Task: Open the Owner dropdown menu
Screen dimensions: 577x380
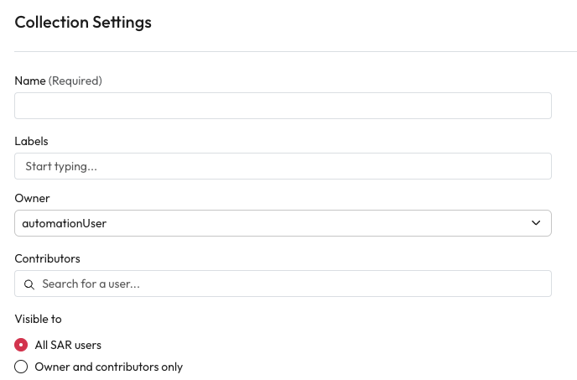Action: coord(283,223)
